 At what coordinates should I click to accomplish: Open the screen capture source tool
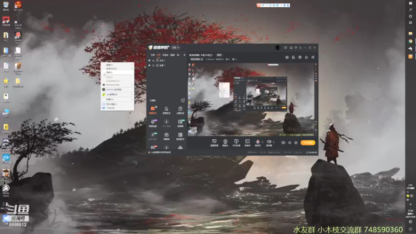[x=214, y=142]
